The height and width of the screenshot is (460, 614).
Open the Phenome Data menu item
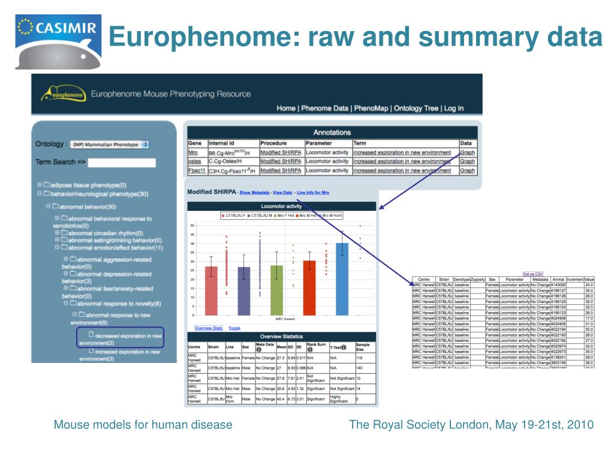click(324, 108)
